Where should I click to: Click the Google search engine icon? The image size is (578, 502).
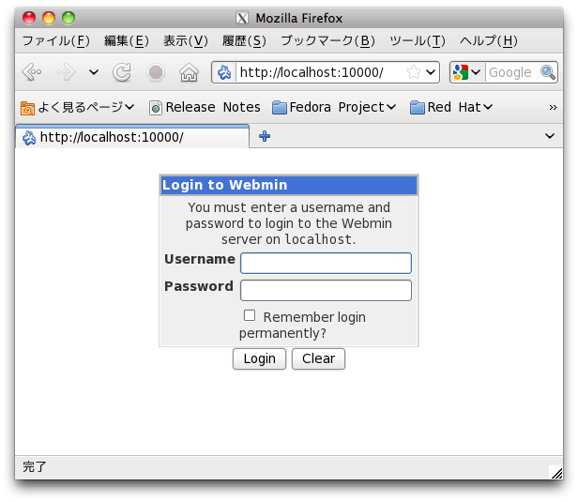click(461, 72)
